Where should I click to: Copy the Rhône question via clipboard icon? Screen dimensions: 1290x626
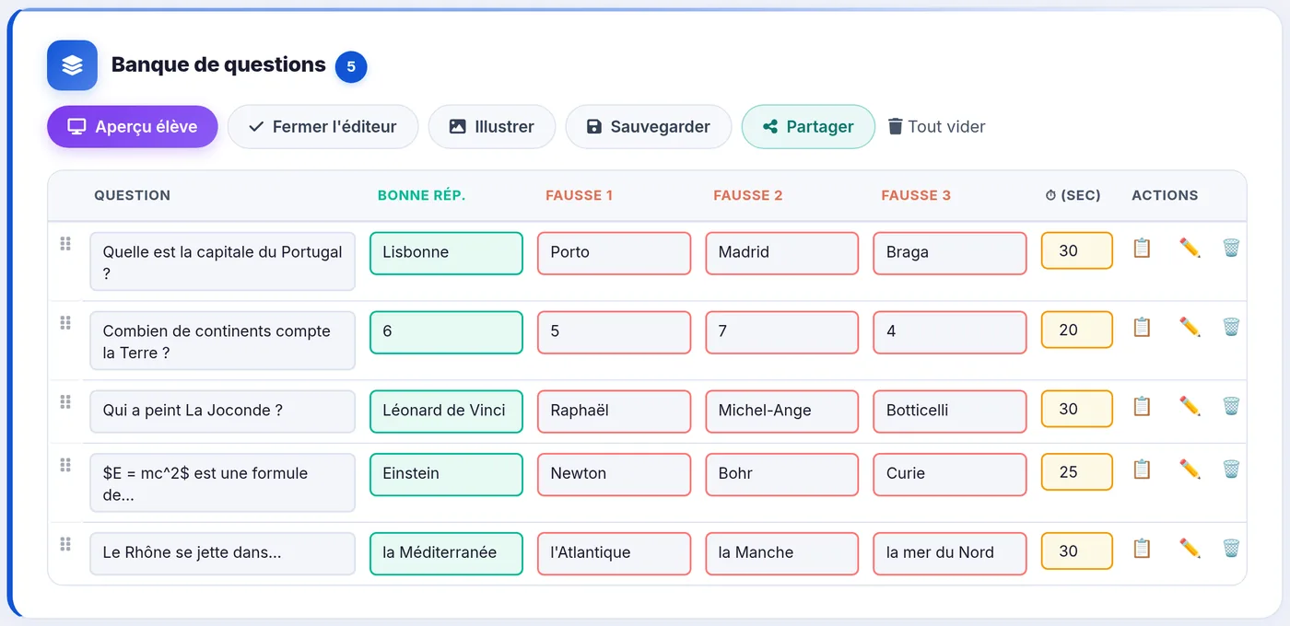pos(1142,549)
